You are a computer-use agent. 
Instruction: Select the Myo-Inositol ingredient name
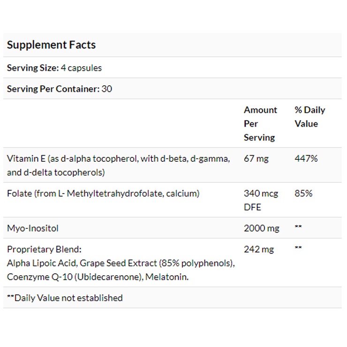(x=33, y=228)
